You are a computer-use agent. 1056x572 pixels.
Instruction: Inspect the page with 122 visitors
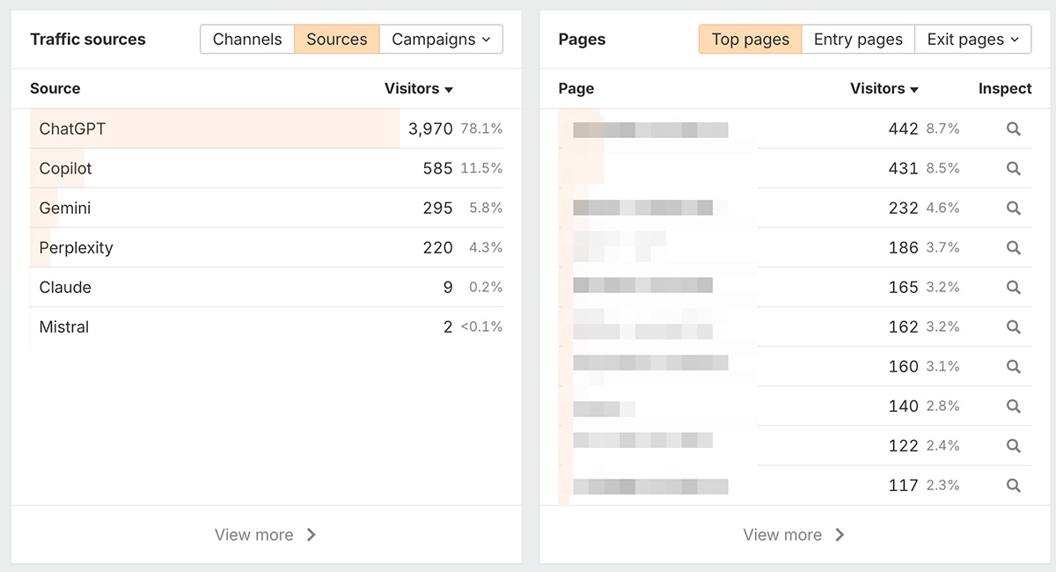(1013, 446)
